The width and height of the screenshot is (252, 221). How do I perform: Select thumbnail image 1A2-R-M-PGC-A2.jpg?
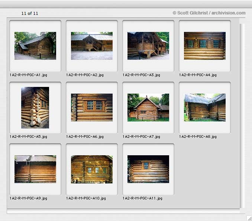pos(92,46)
